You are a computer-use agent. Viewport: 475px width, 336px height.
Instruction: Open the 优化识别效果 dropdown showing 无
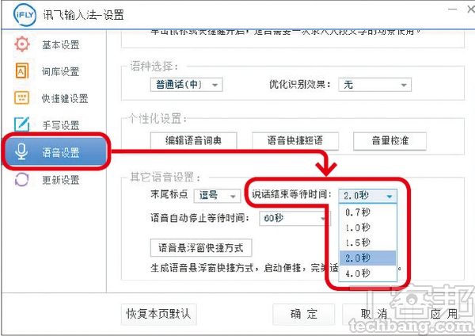(x=374, y=85)
